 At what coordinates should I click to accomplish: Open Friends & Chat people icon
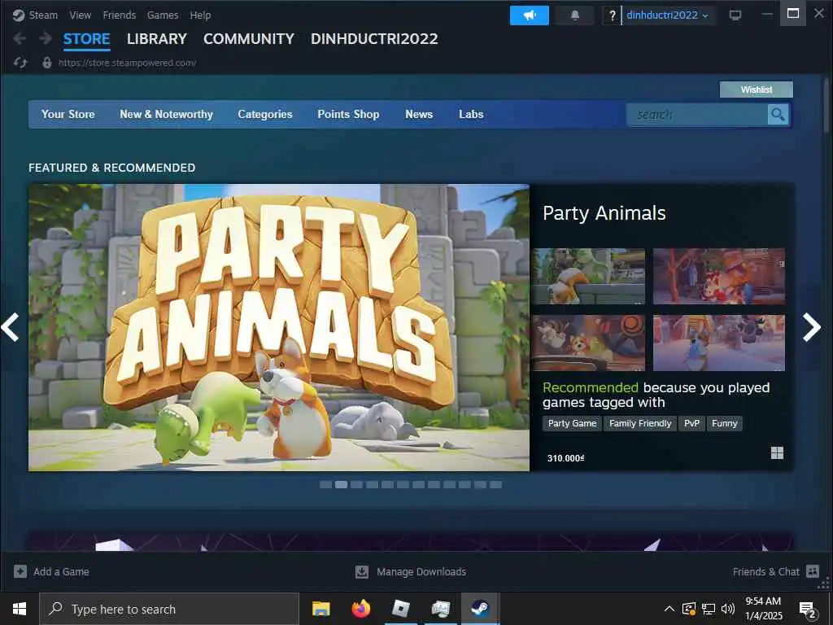click(x=813, y=571)
